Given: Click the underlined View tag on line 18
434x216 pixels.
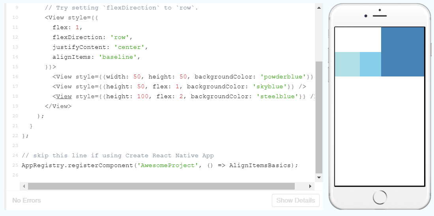Looking at the screenshot, I should (64, 97).
